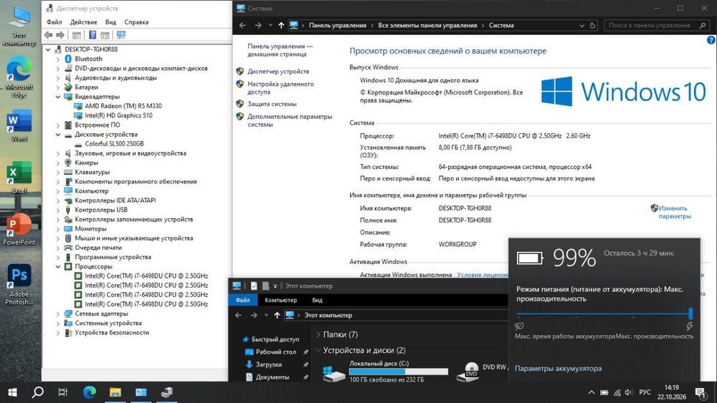Click search field in control panel

(657, 26)
